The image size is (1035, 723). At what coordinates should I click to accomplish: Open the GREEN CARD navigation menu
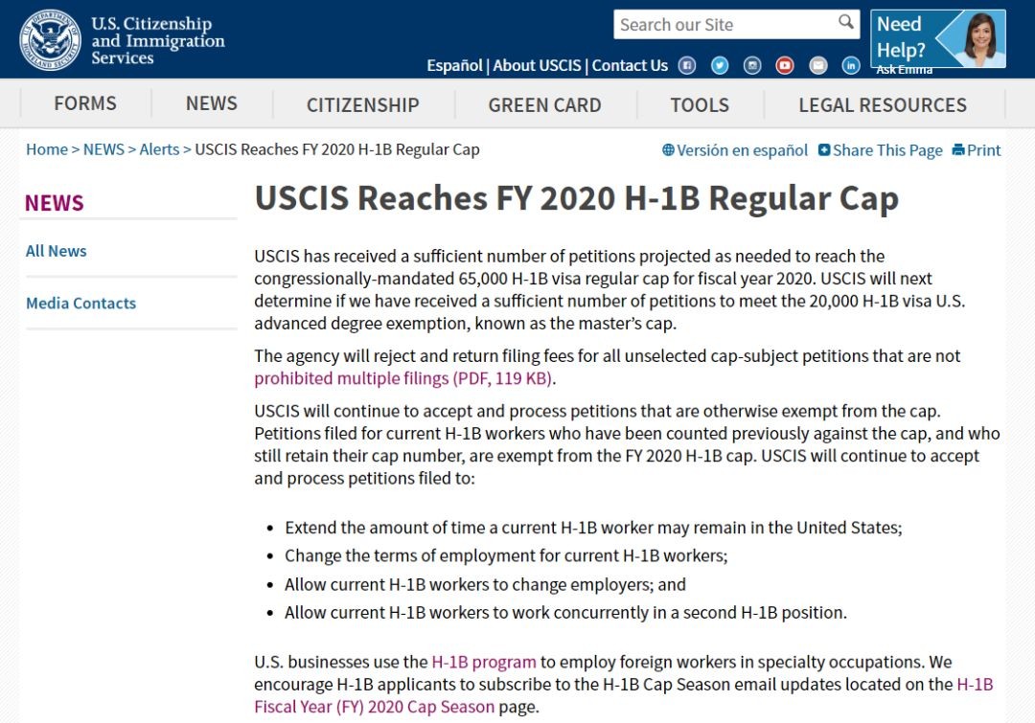(544, 104)
